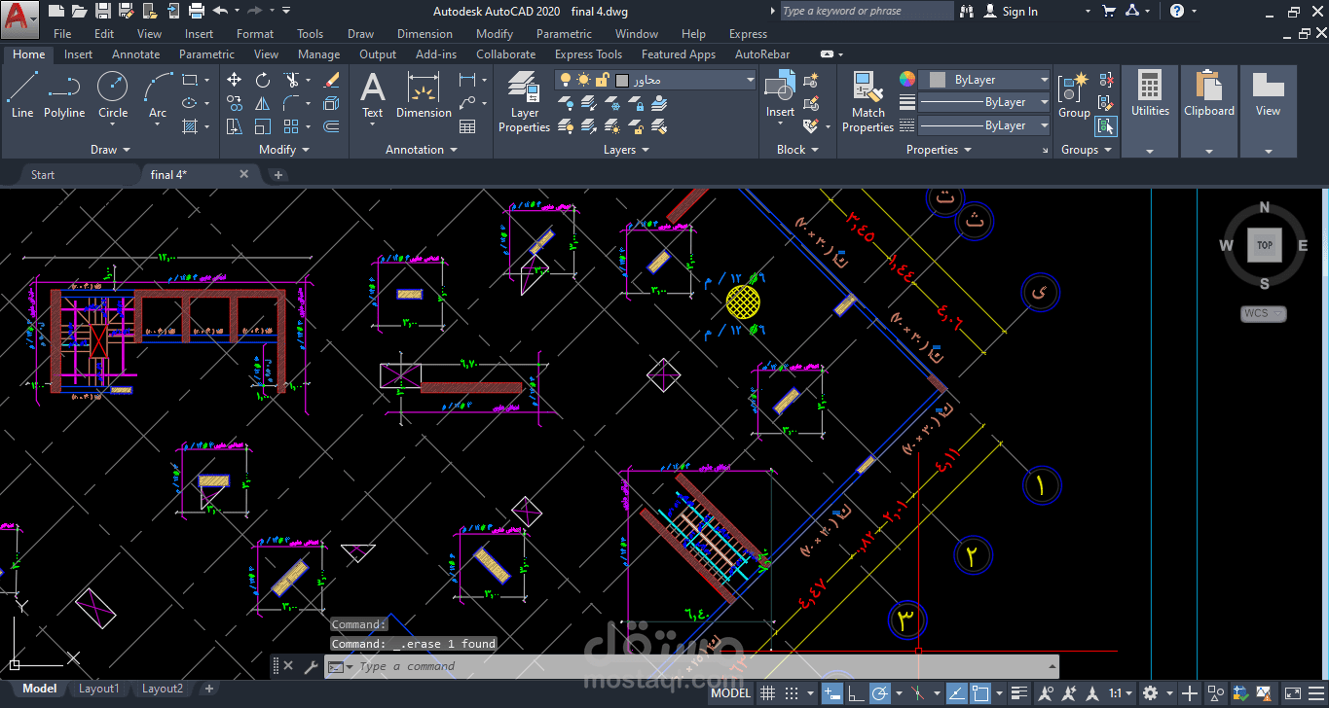Image resolution: width=1329 pixels, height=708 pixels.
Task: Toggle polar tracking in status bar
Action: (x=879, y=693)
